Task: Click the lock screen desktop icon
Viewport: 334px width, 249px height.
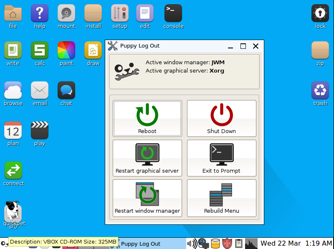Action: (x=320, y=13)
